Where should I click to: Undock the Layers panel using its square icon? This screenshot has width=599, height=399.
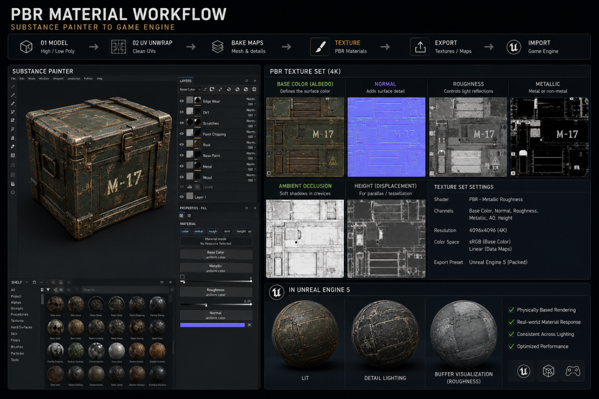(247, 81)
